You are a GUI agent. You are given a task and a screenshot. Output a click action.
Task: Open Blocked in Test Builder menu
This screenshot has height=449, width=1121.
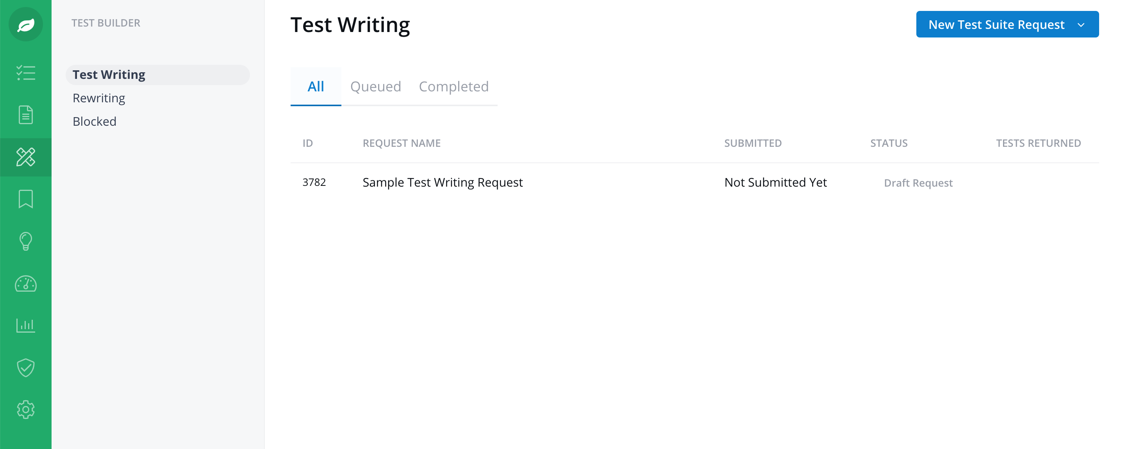(x=95, y=121)
